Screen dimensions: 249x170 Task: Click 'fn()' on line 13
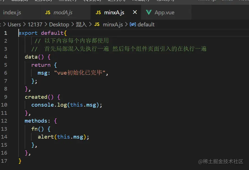(38, 129)
